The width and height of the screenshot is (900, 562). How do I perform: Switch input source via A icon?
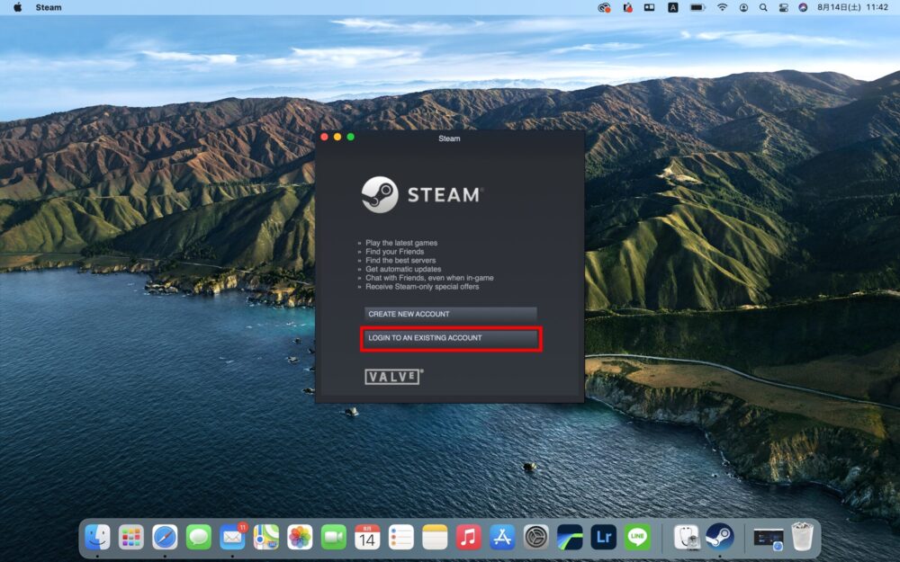[672, 7]
